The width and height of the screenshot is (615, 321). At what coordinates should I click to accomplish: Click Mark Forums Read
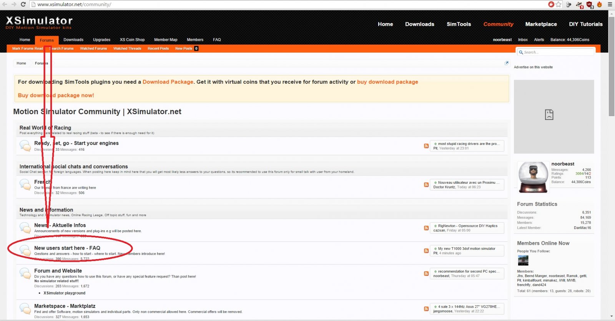point(28,48)
